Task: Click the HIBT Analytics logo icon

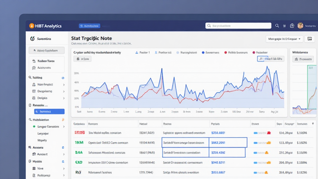Action: tap(32, 26)
